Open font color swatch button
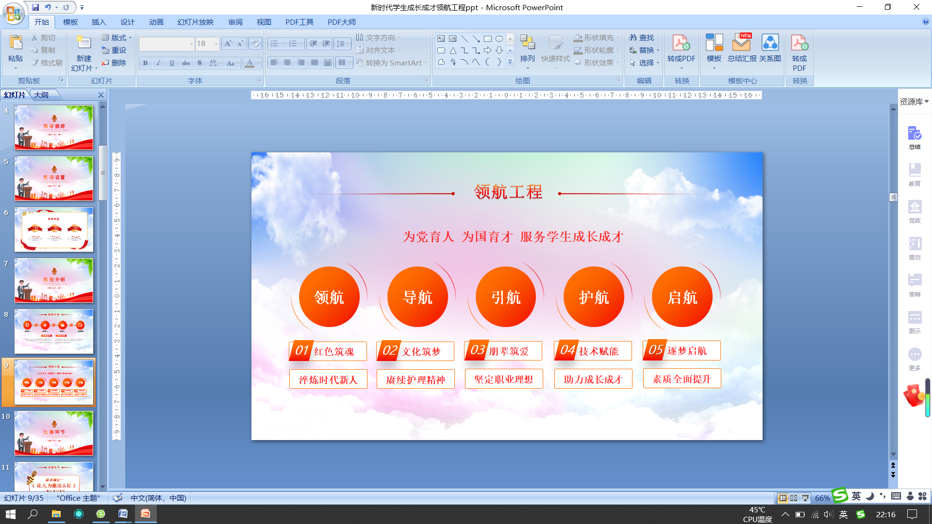The image size is (932, 524). [x=250, y=63]
